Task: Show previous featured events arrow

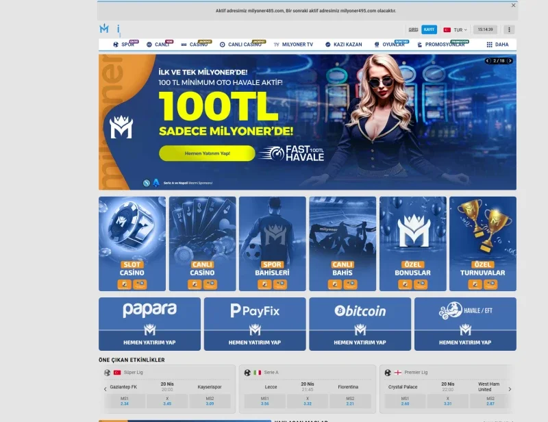Action: pos(105,389)
